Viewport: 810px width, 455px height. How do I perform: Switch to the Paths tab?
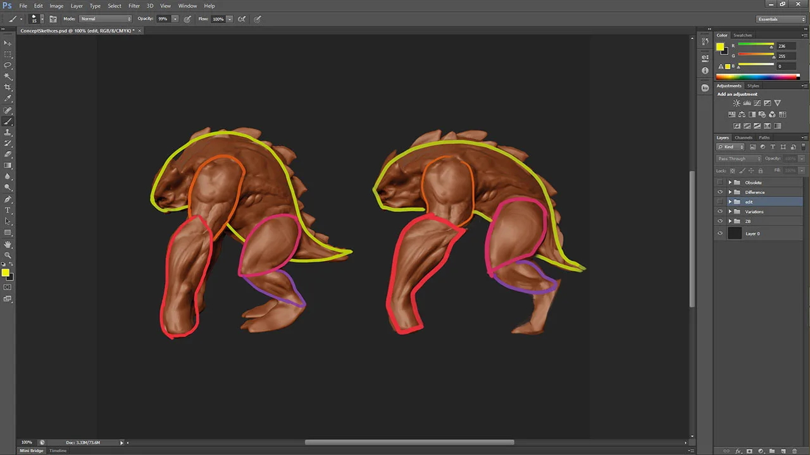[x=764, y=138]
